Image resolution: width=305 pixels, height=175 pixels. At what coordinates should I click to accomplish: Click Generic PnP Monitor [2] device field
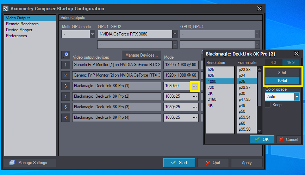(117, 75)
